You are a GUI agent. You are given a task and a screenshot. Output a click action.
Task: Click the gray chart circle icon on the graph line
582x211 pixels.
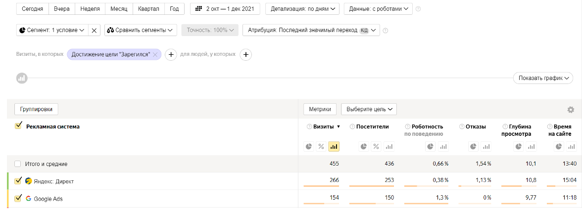tap(22, 78)
